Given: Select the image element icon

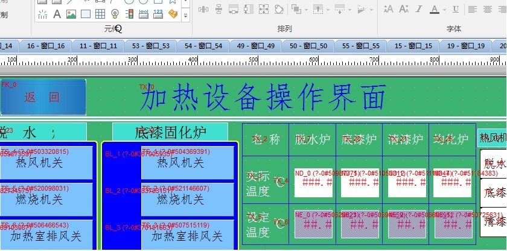Looking at the screenshot, I should click(x=71, y=13).
